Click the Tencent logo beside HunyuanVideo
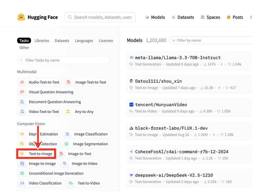The height and width of the screenshot is (192, 271). [x=131, y=104]
